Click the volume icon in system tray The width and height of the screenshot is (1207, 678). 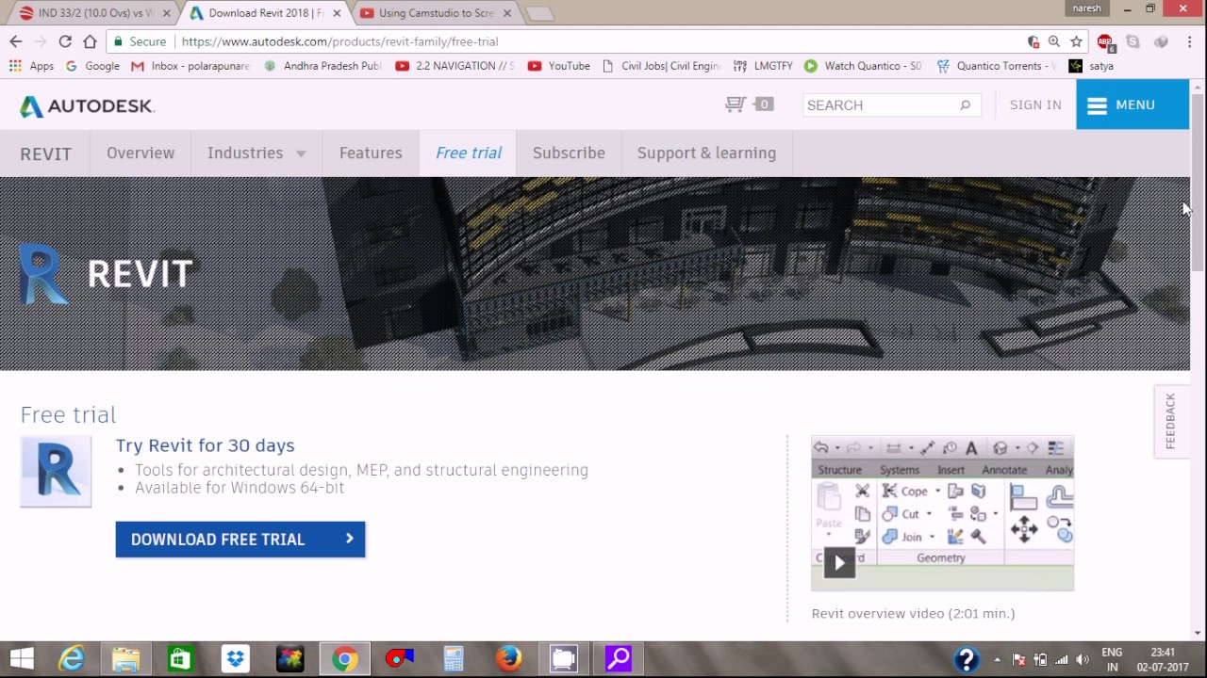tap(1083, 659)
